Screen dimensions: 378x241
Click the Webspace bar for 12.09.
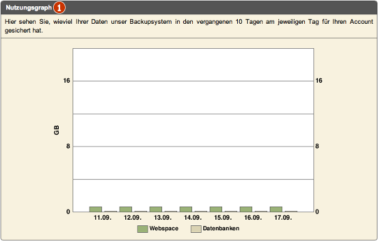click(126, 209)
